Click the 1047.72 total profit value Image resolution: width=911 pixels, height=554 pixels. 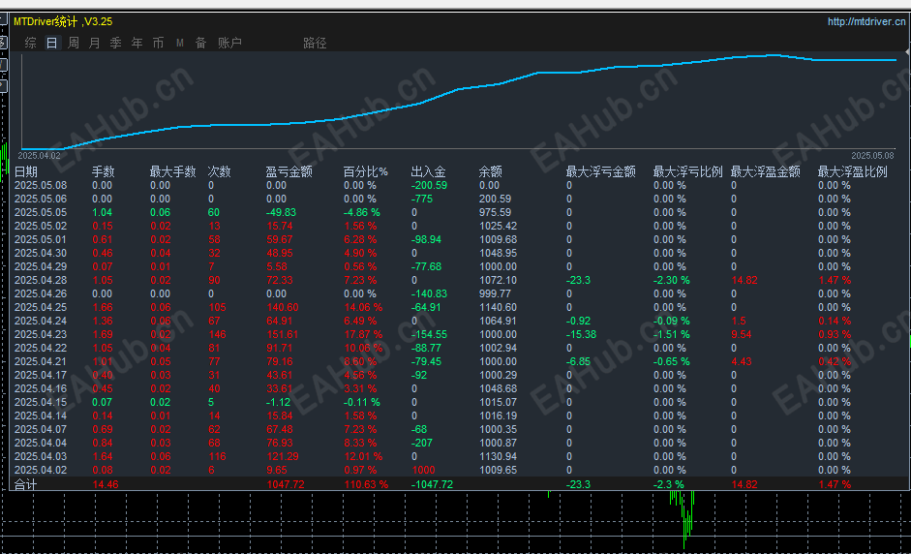(x=286, y=484)
